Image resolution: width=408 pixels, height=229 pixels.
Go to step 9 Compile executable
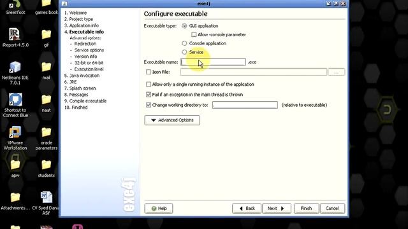coord(85,101)
